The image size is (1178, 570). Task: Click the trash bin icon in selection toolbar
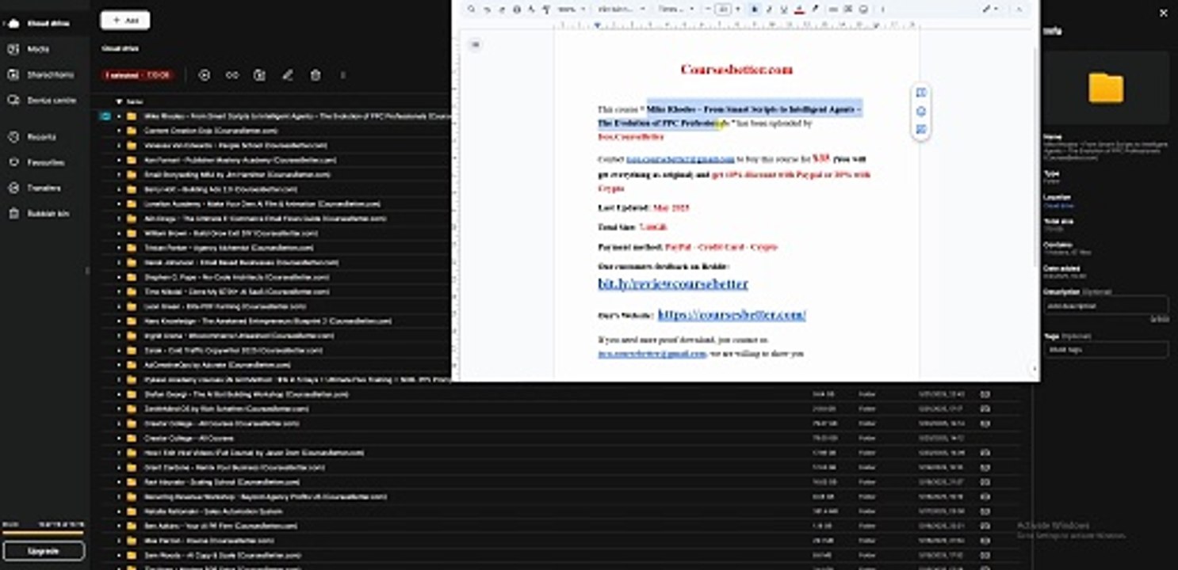pos(316,75)
